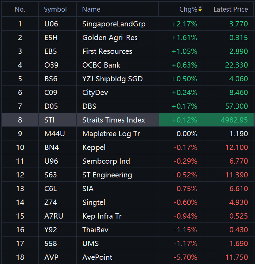Screen dimensions: 255x264
Task: Select AvePoint stock name
Action: 97,257
